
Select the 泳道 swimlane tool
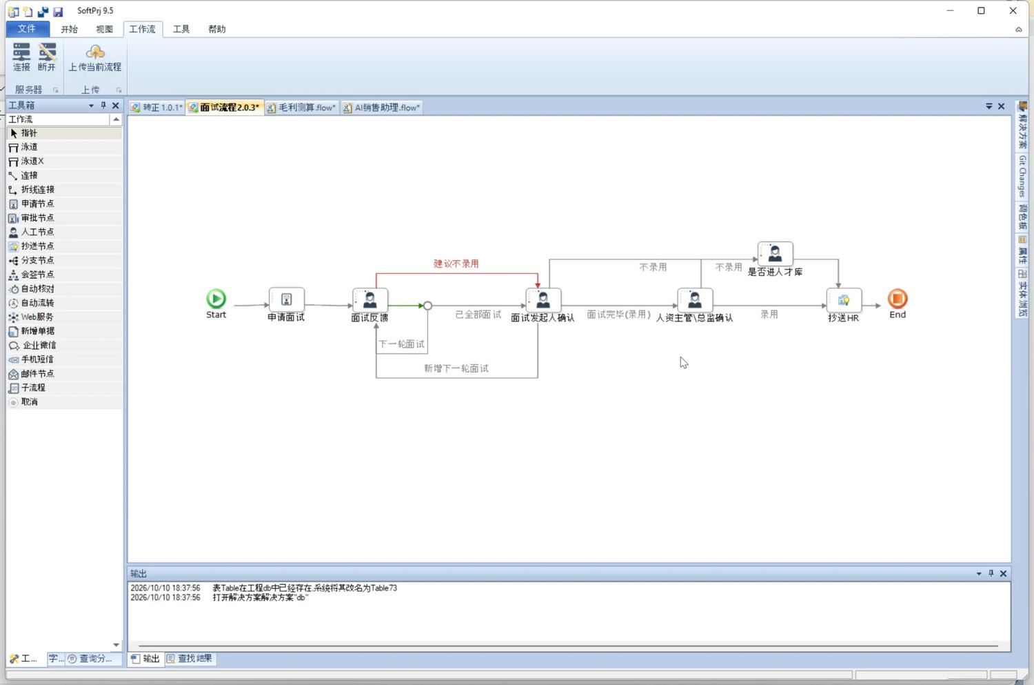[64, 147]
